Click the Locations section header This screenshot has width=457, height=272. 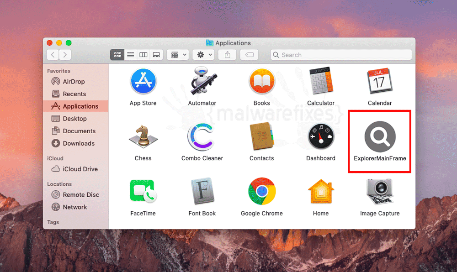click(59, 184)
